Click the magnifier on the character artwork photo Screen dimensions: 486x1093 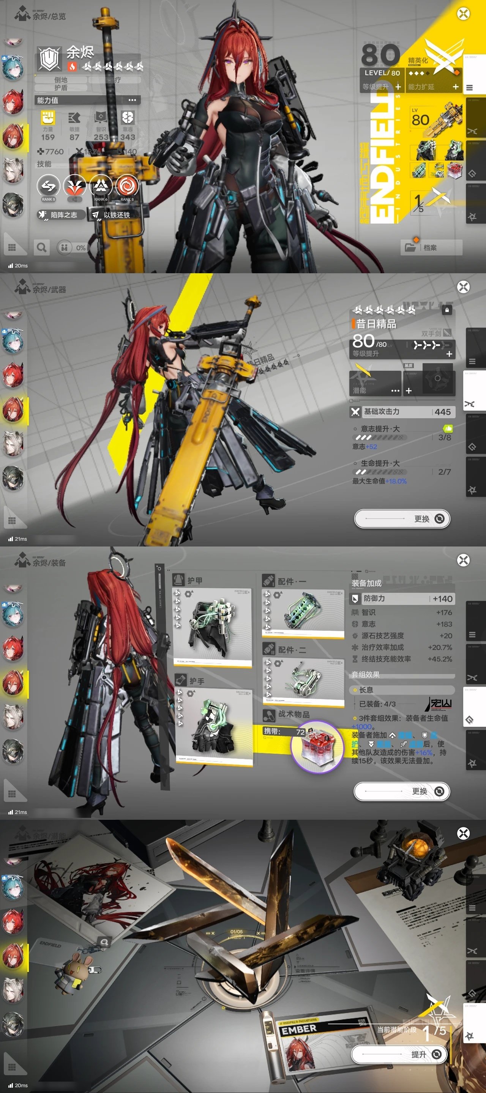(104, 942)
